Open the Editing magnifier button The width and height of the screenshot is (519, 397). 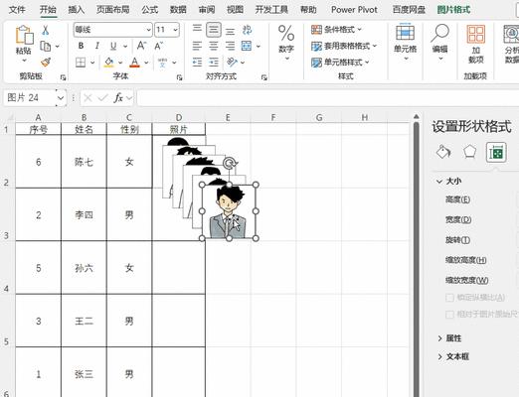pos(439,43)
